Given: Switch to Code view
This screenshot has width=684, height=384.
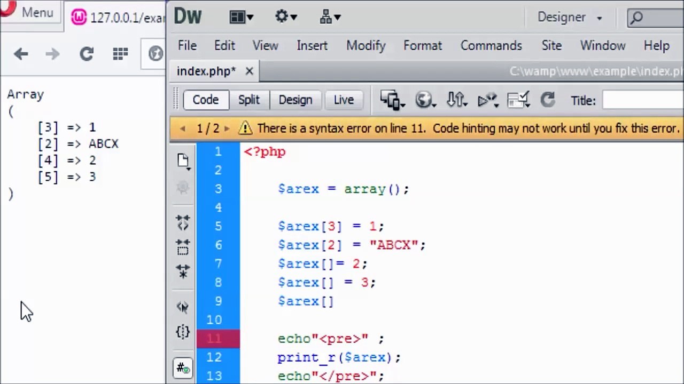Looking at the screenshot, I should point(206,100).
